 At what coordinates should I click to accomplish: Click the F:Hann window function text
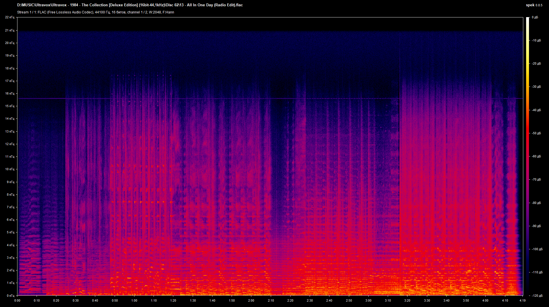pos(169,12)
